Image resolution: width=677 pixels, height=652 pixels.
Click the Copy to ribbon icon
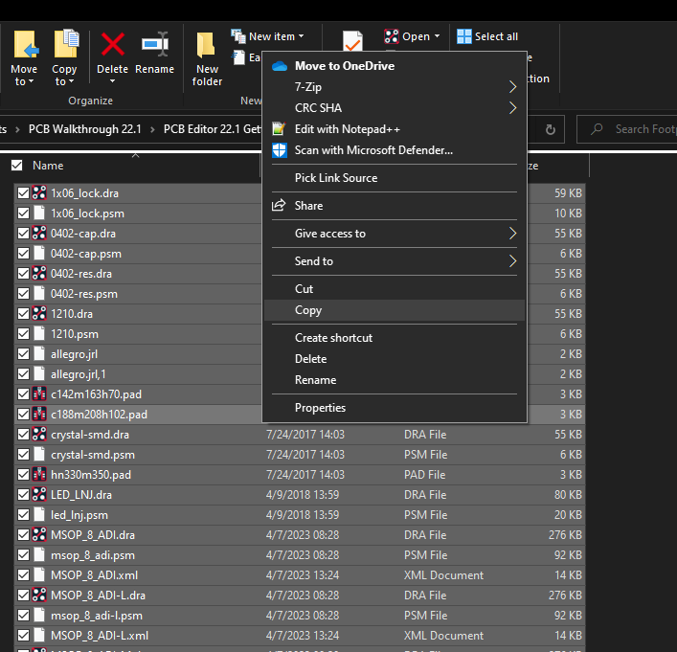click(x=66, y=43)
